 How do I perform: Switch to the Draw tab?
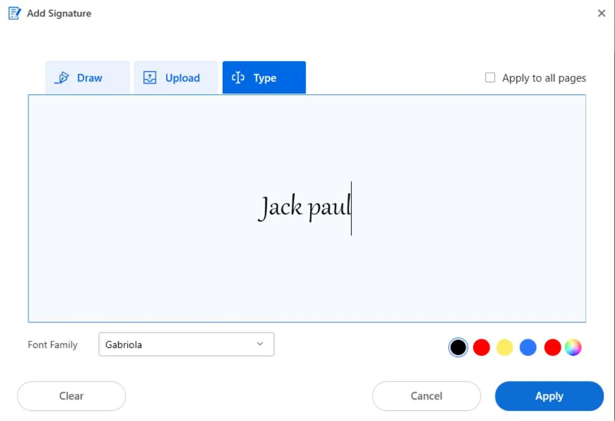point(87,77)
